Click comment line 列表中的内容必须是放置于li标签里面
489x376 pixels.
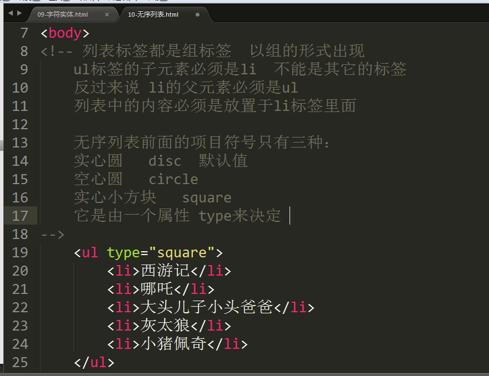click(215, 106)
